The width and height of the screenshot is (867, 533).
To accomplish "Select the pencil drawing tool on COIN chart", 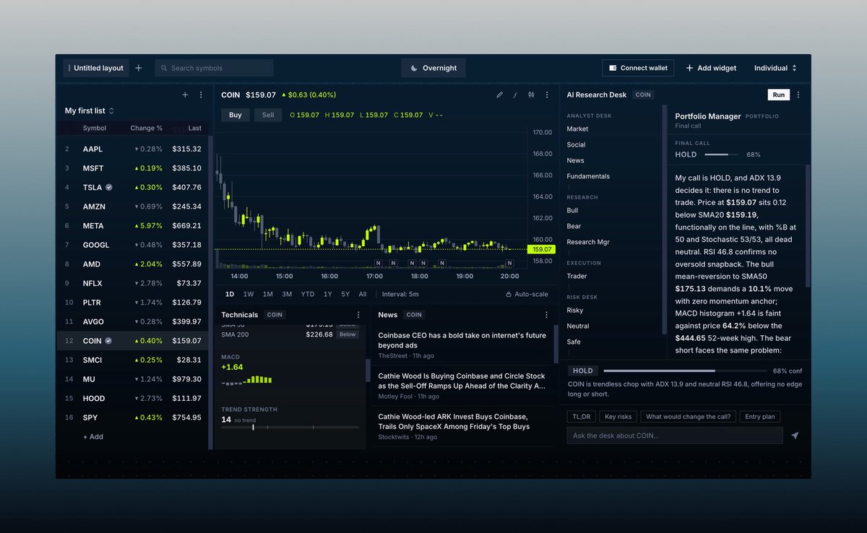I will (499, 95).
